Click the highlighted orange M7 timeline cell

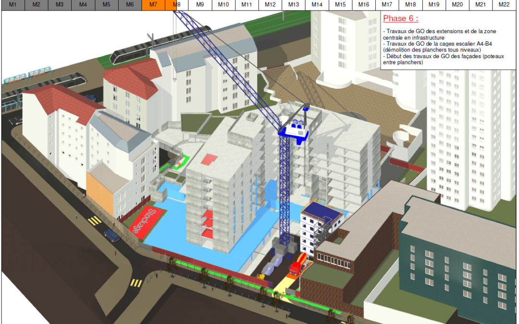coord(153,5)
